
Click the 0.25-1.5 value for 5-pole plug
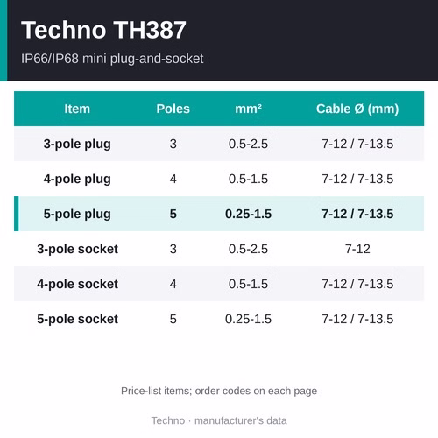[248, 214]
